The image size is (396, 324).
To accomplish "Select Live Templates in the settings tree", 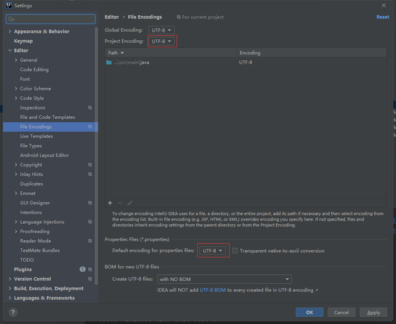I will 36,136.
